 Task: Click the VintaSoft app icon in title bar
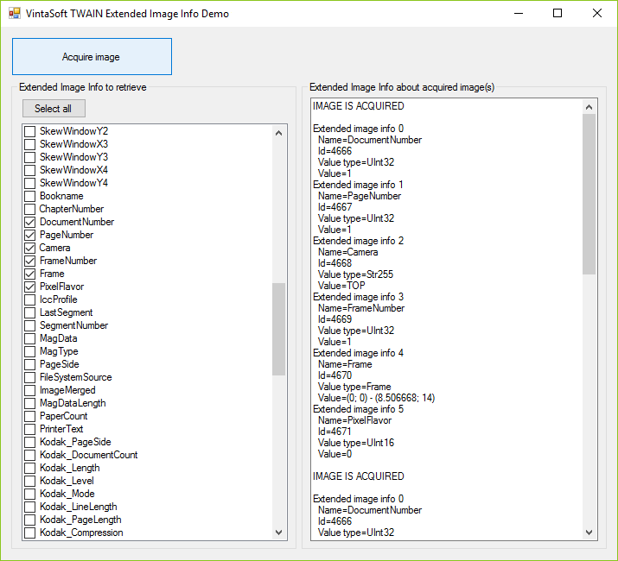tap(14, 14)
